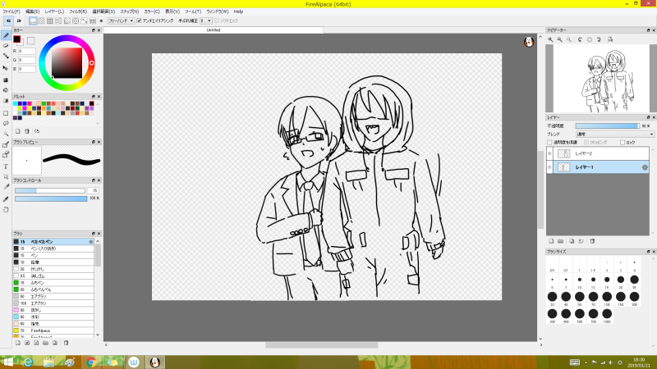Click the red hue on color wheel
Screen dimensions: 657x369
(x=91, y=63)
